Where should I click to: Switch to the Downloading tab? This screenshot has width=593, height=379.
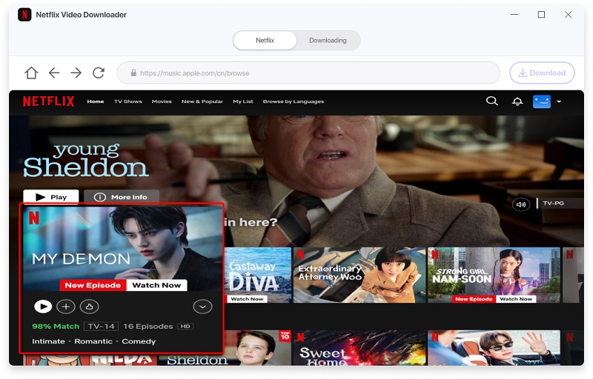point(328,41)
